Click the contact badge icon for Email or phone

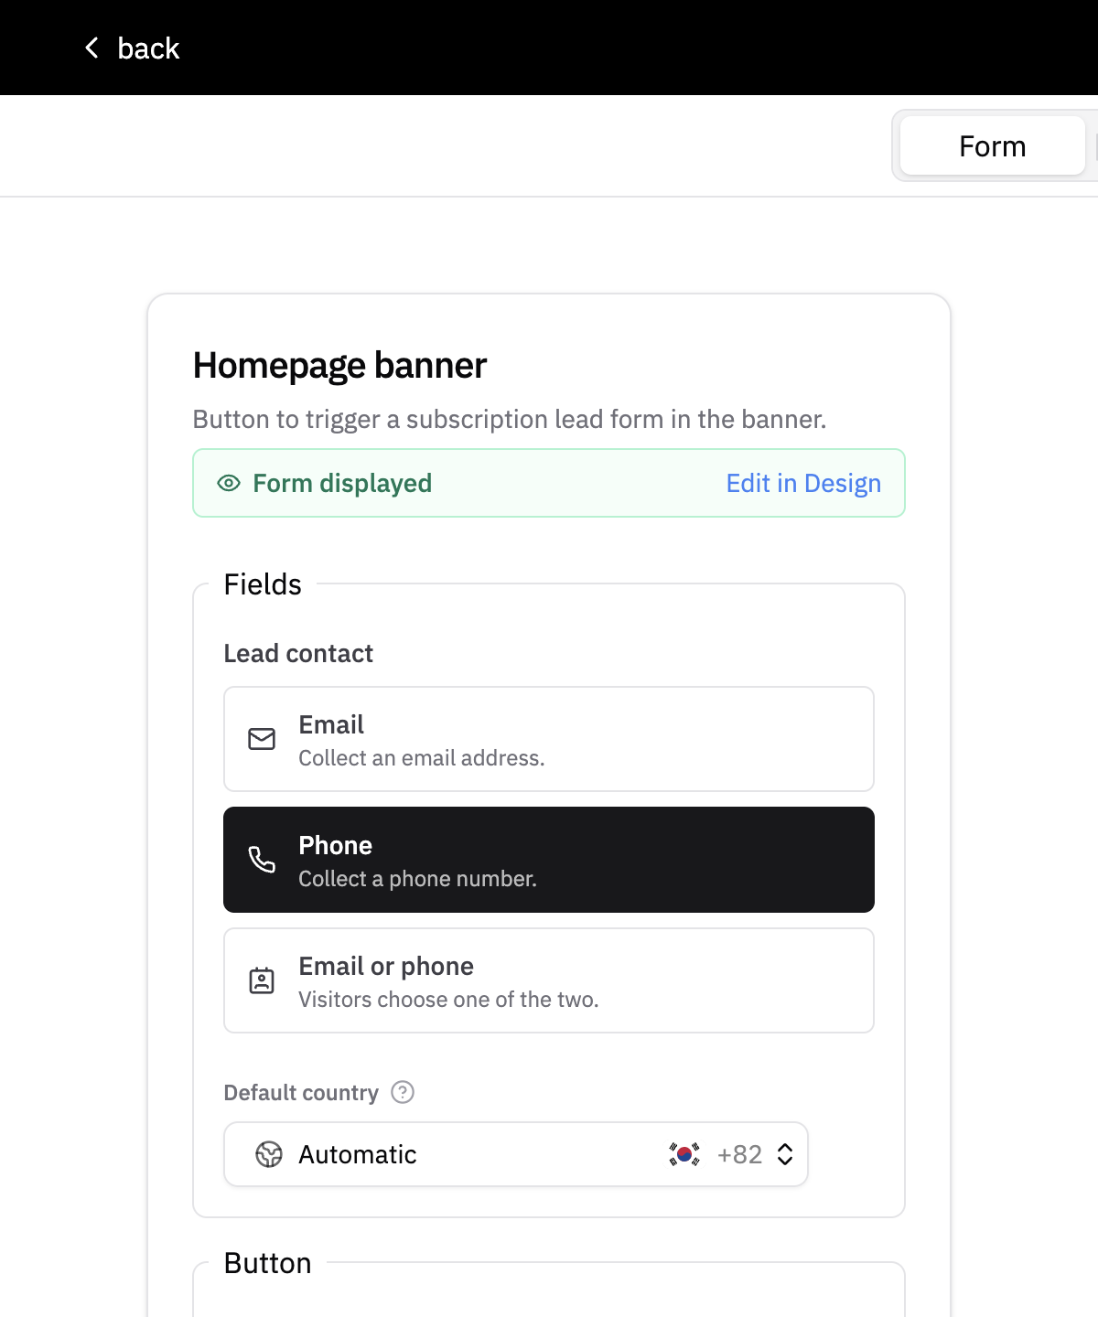(x=262, y=980)
